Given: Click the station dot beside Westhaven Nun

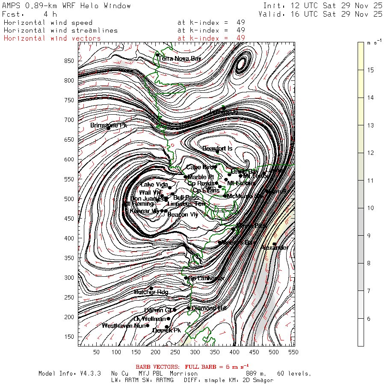Looking at the screenshot, I should coord(148,326).
